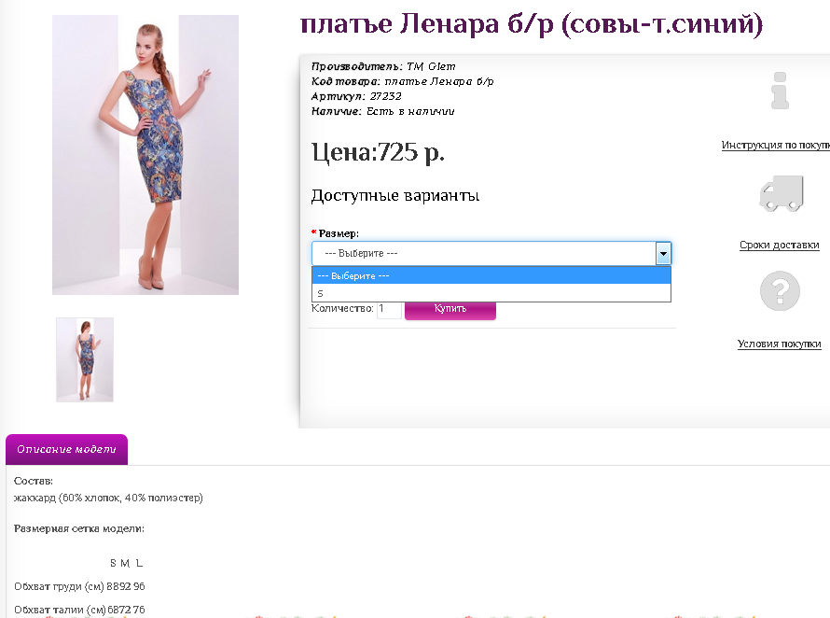The image size is (830, 618).
Task: Click the delivery truck icon
Action: tap(782, 193)
